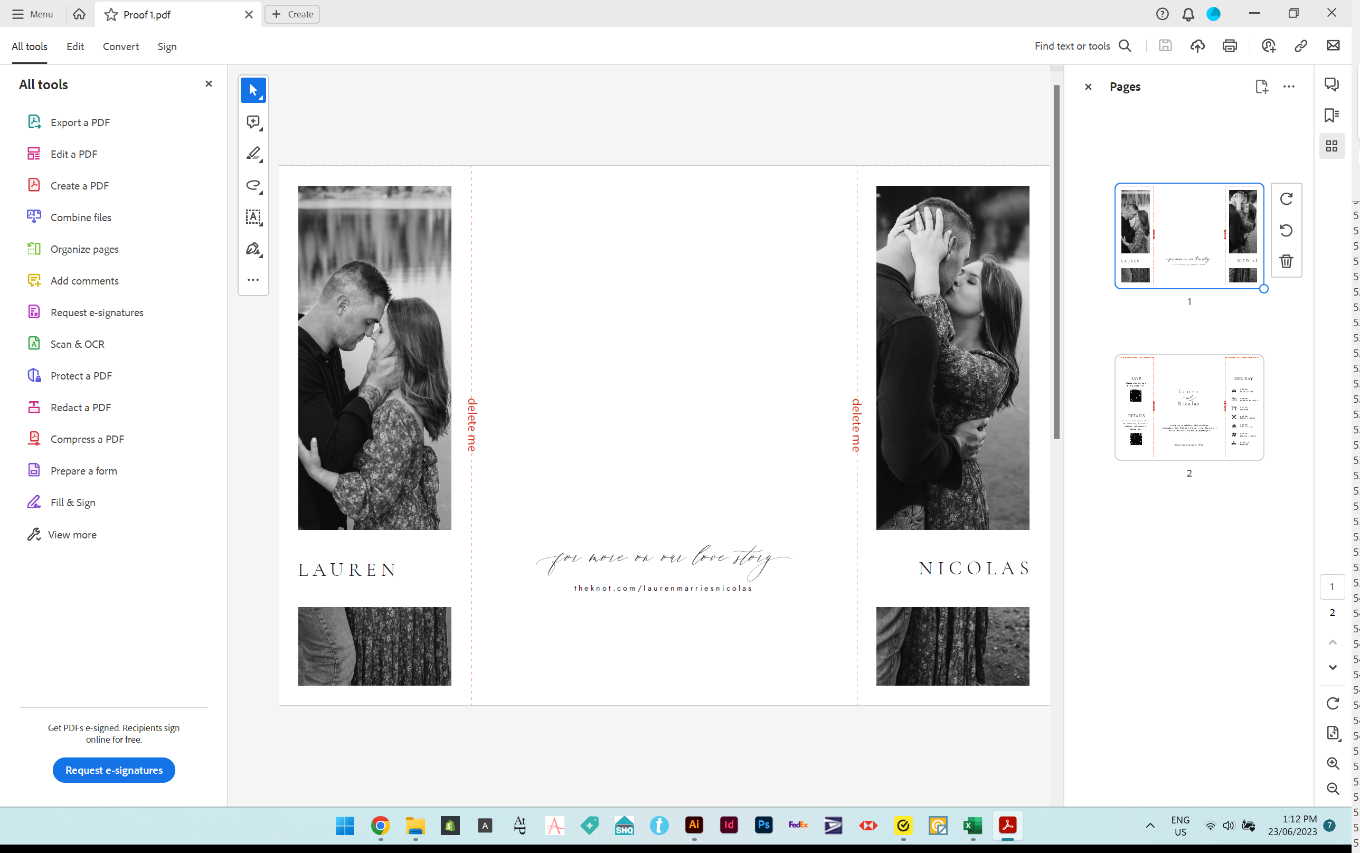Click the Annotate/Draw tool icon

(x=253, y=153)
